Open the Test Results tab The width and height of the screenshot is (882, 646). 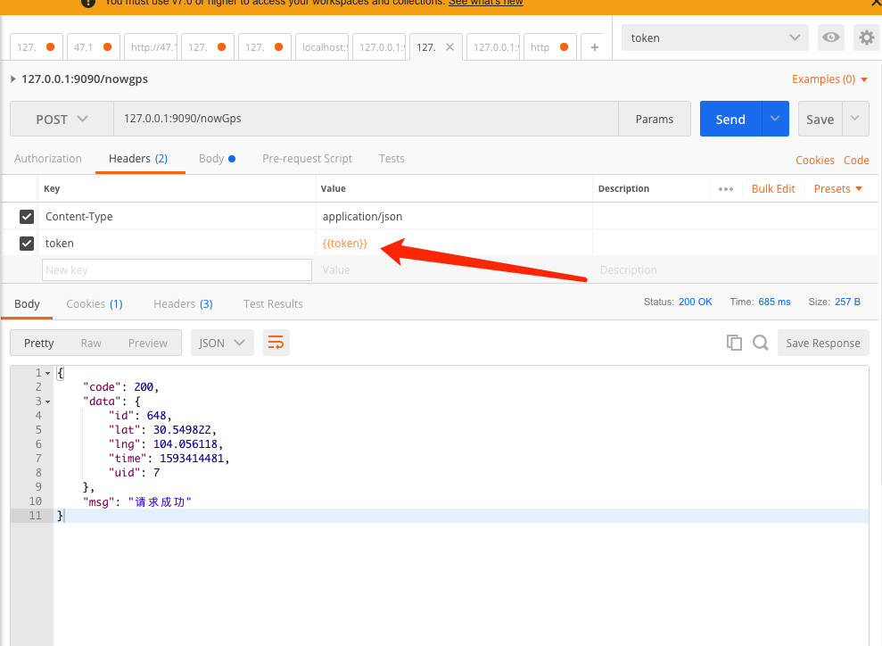pyautogui.click(x=273, y=303)
